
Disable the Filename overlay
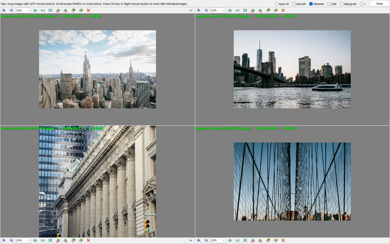310,4
